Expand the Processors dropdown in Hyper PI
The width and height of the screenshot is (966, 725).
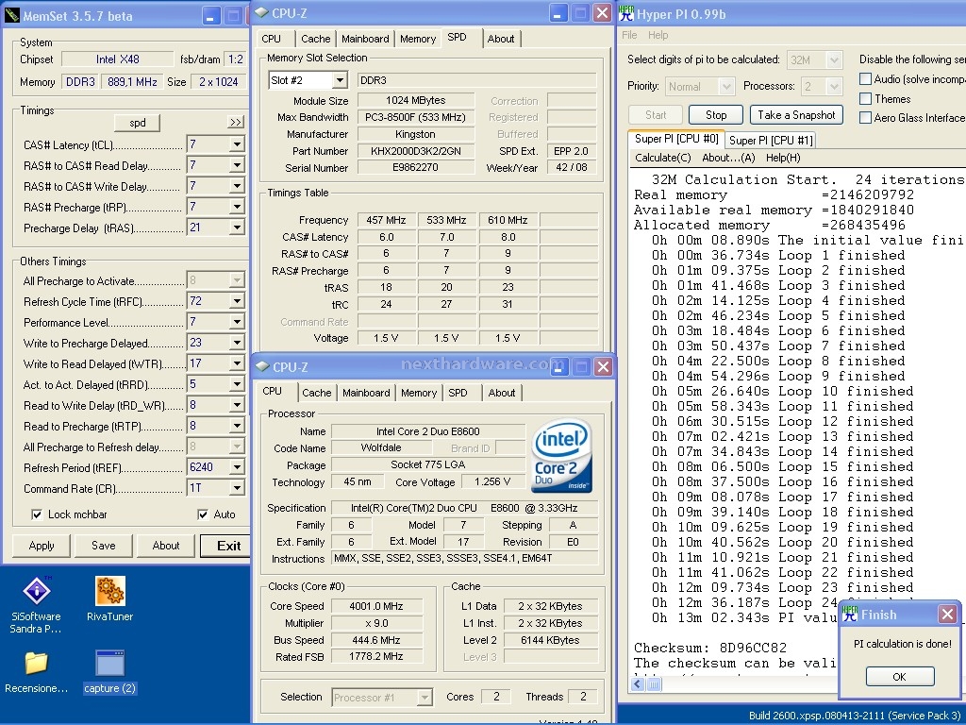(835, 86)
